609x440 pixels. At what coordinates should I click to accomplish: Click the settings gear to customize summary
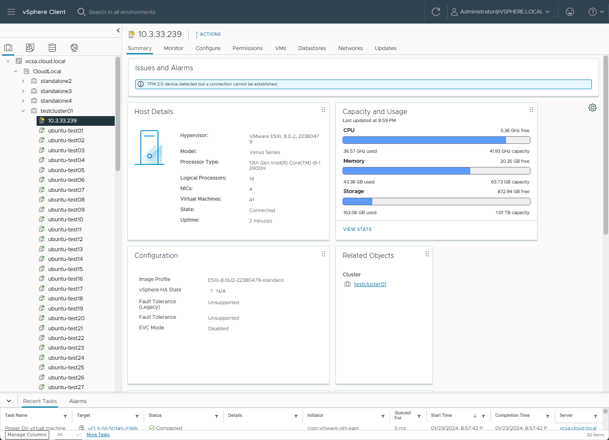[592, 108]
